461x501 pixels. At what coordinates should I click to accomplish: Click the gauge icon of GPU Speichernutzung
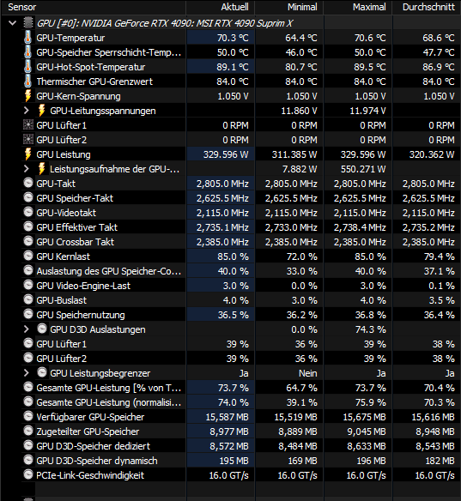28,314
